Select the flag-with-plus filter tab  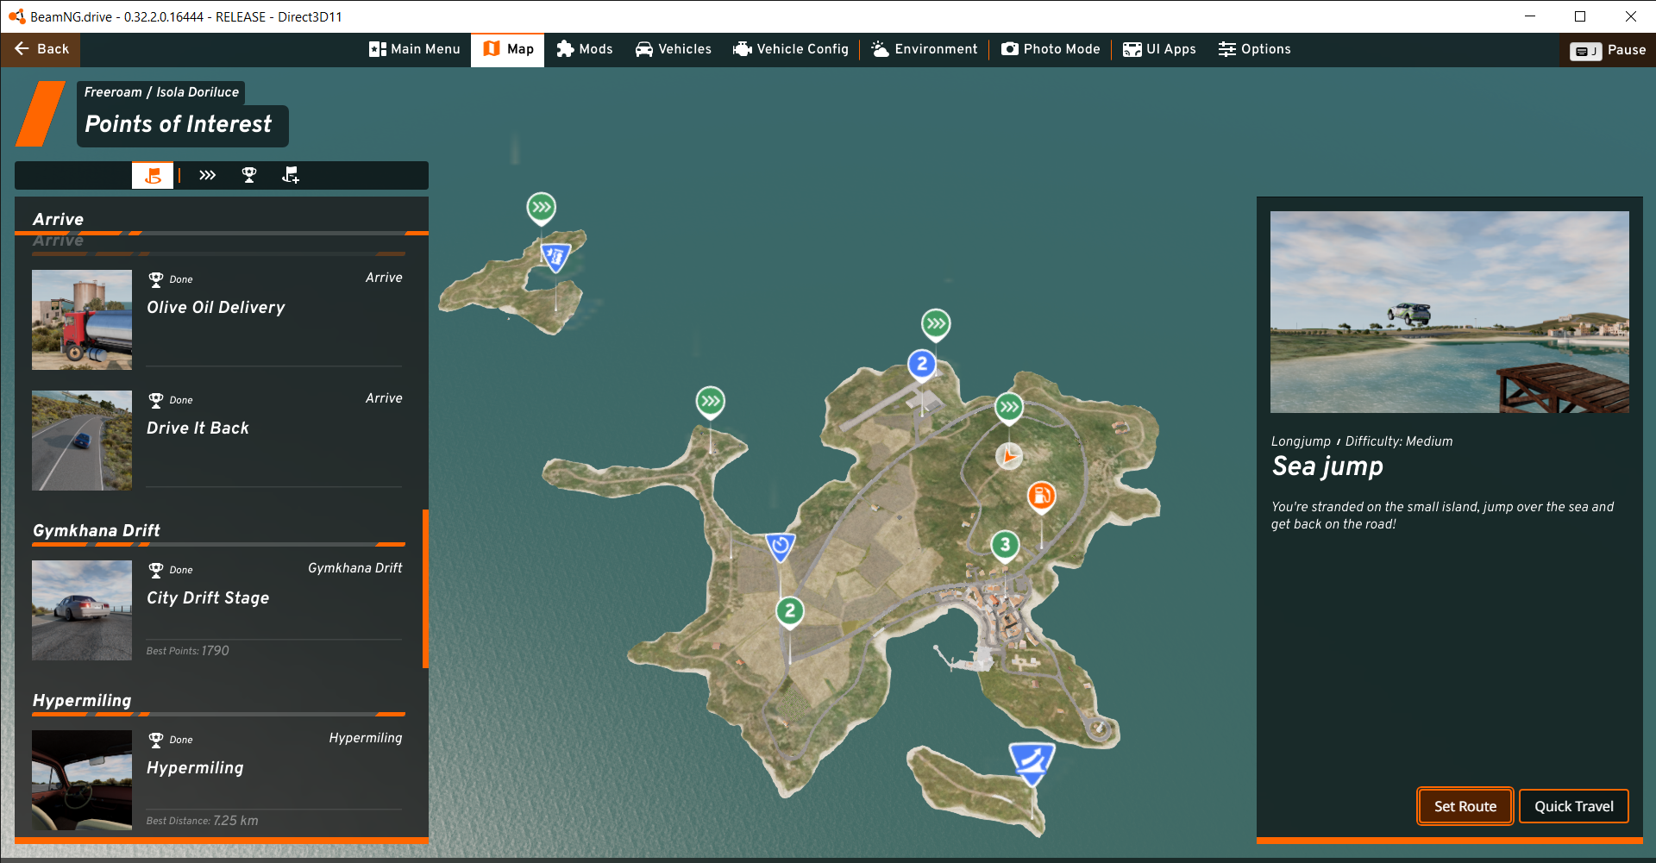(x=291, y=175)
